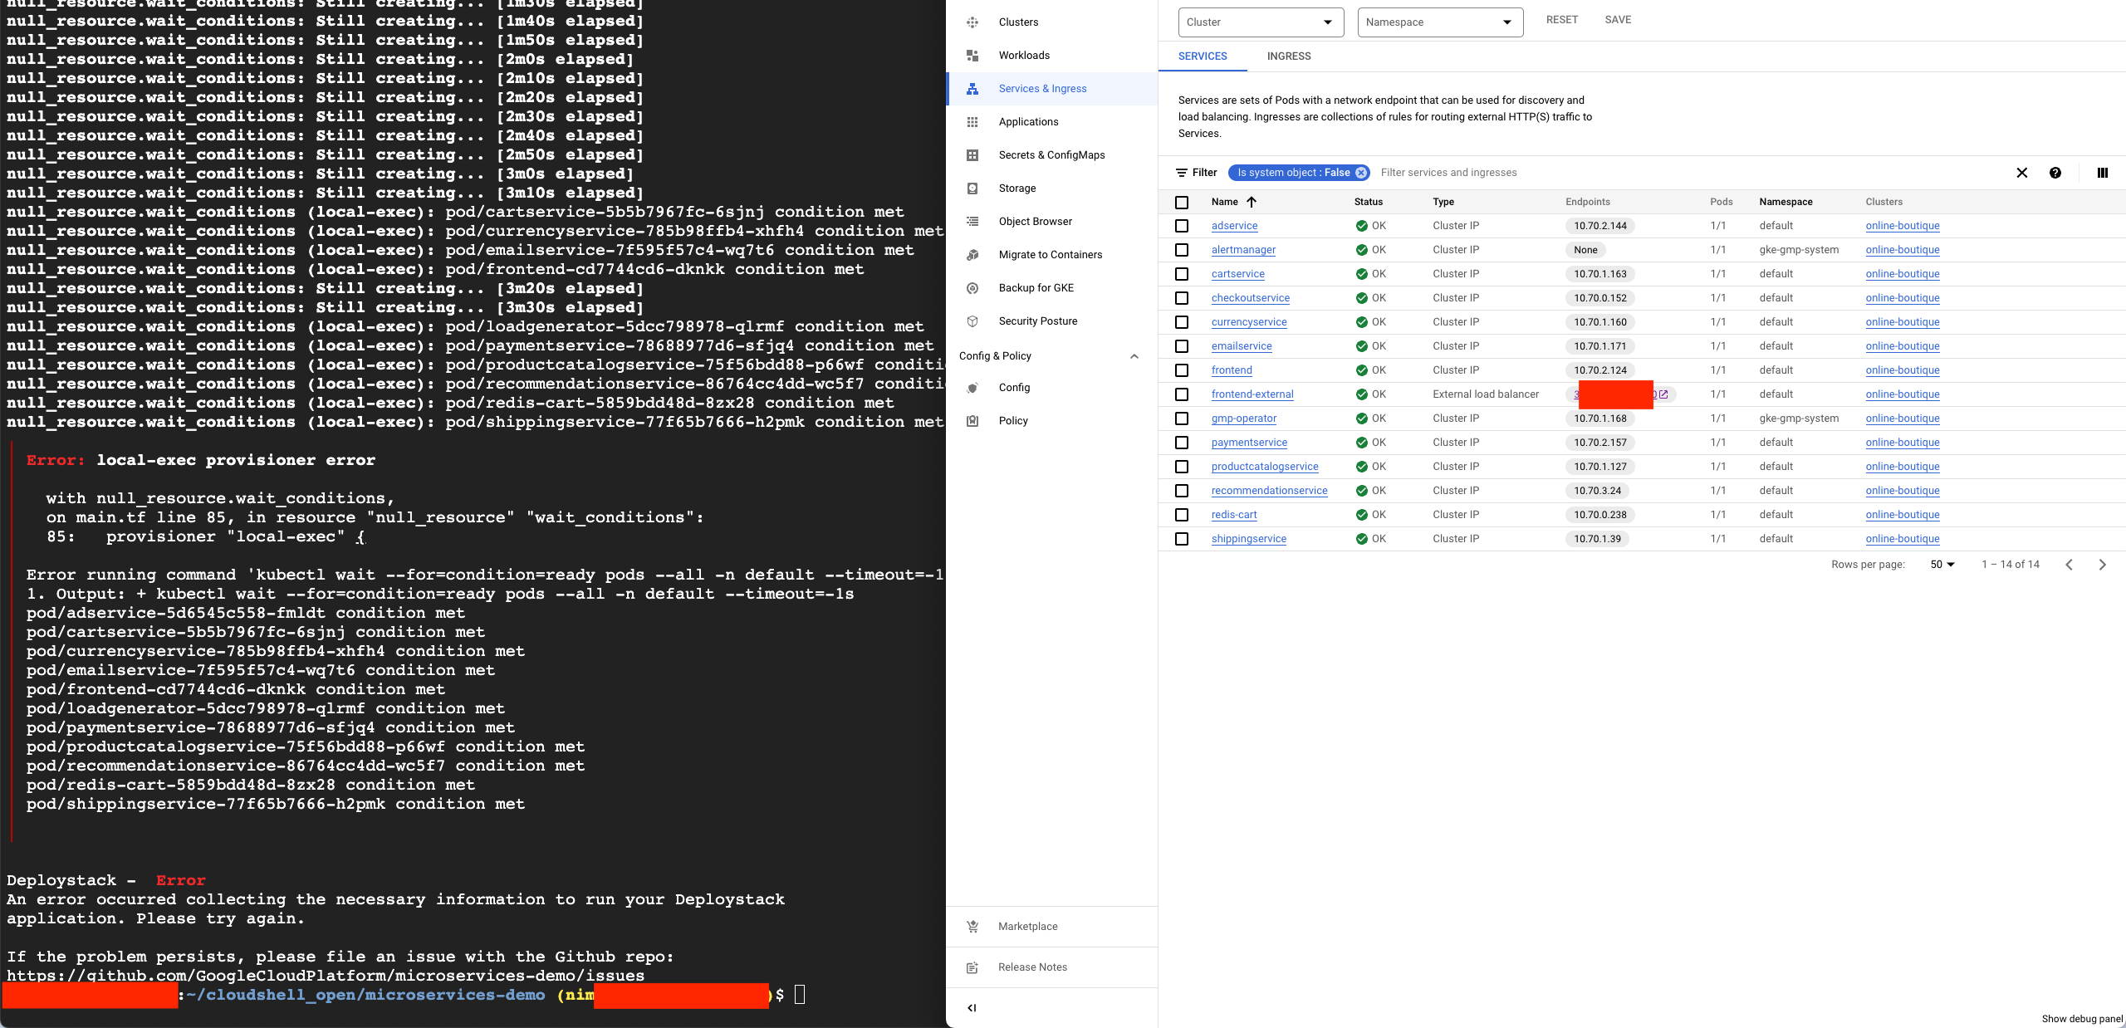Check the frontend service checkbox
The image size is (2126, 1028).
point(1182,370)
